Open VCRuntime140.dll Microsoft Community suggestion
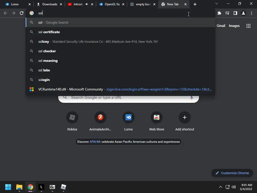This screenshot has height=193, width=257. 120,89
